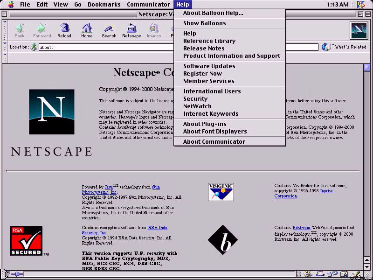The image size is (373, 280).
Task: Follow the Inprise Corporation link
Action: [x=286, y=196]
